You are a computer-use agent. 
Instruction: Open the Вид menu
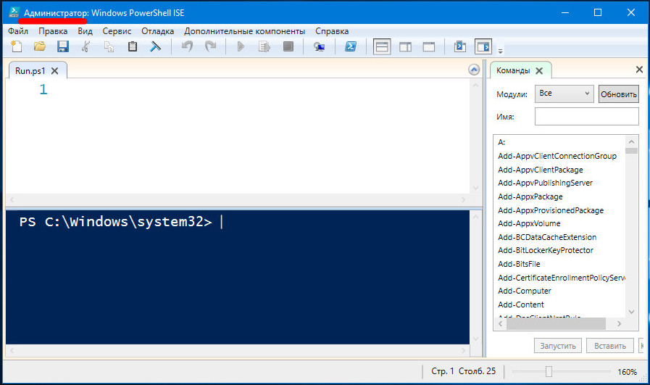pos(85,31)
